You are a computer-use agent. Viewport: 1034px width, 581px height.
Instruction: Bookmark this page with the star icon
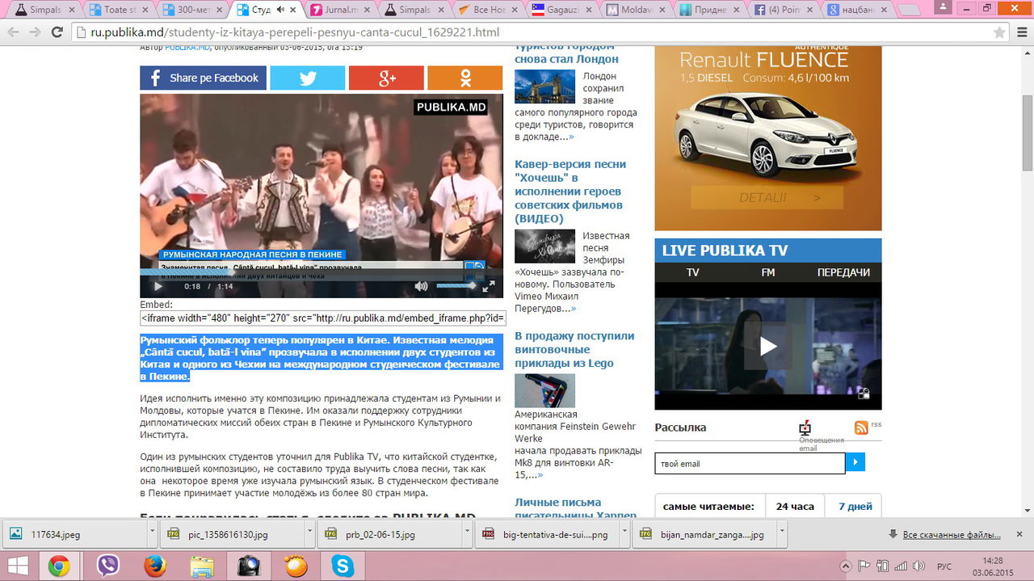tap(999, 32)
